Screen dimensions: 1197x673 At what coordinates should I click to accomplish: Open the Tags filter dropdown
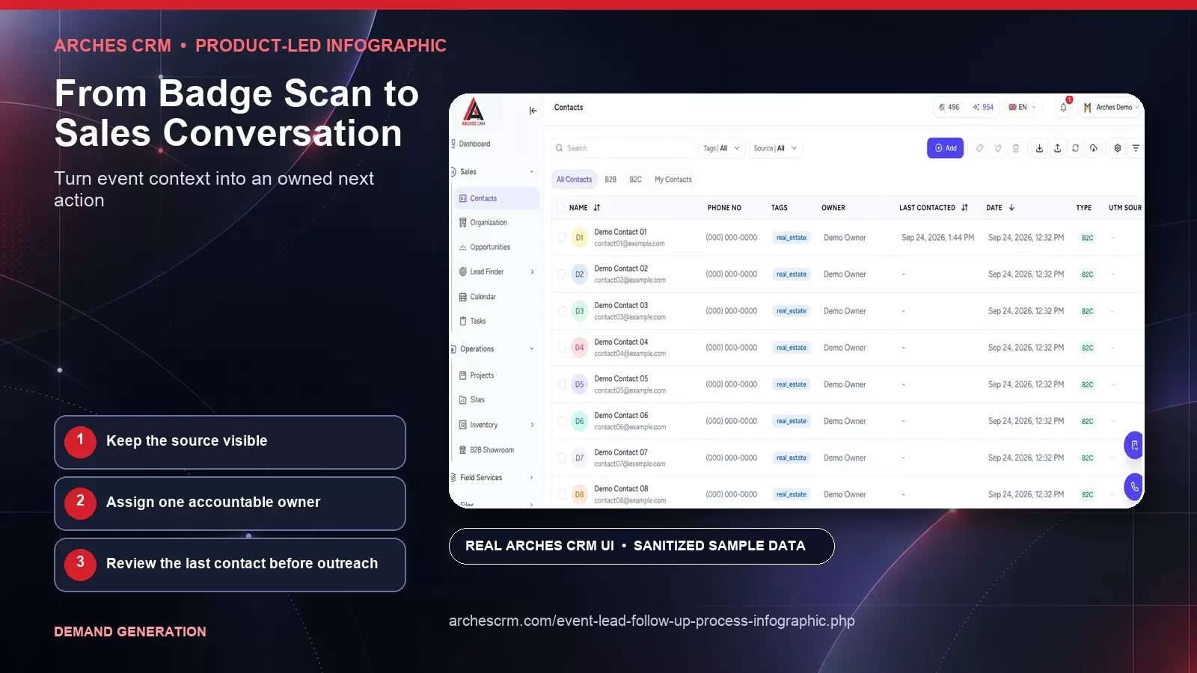722,148
